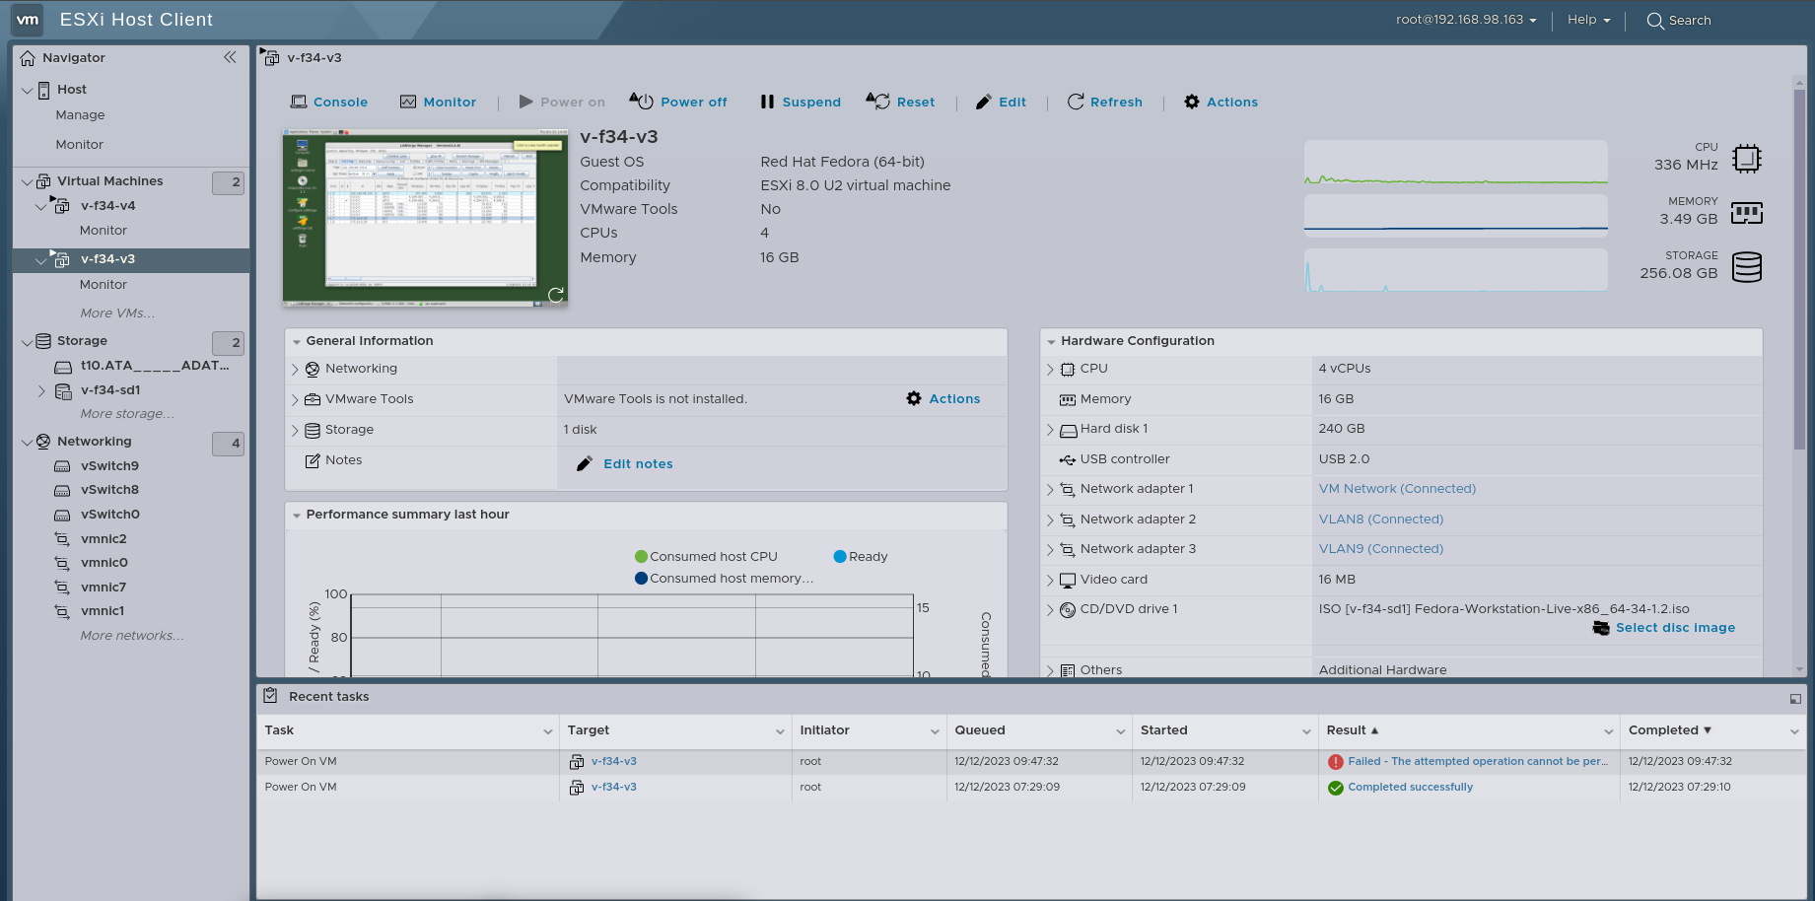Open Task column dropdown arrow
Viewport: 1815px width, 901px height.
point(547,730)
